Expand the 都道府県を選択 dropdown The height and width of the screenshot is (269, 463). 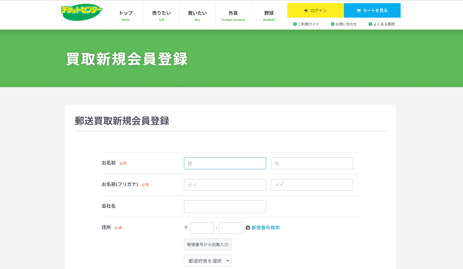tap(208, 261)
